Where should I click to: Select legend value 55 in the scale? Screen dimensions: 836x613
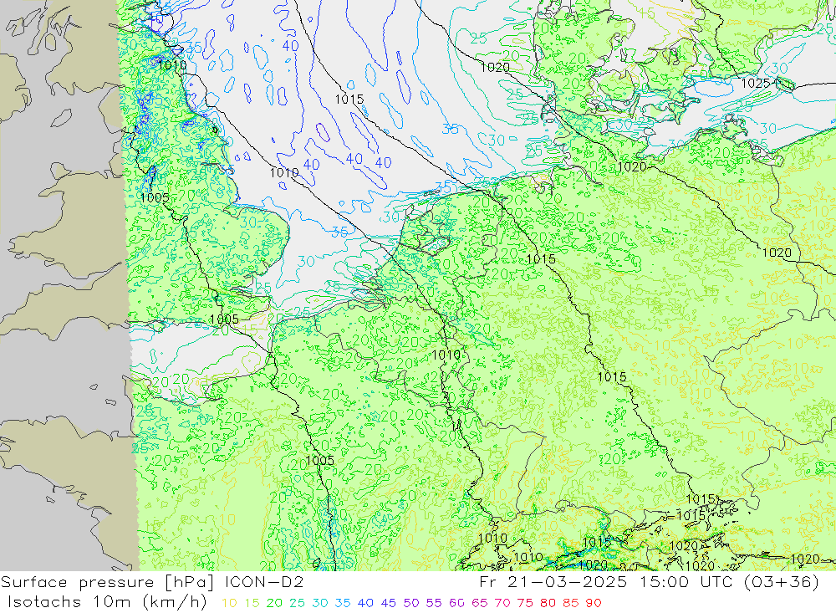[434, 604]
